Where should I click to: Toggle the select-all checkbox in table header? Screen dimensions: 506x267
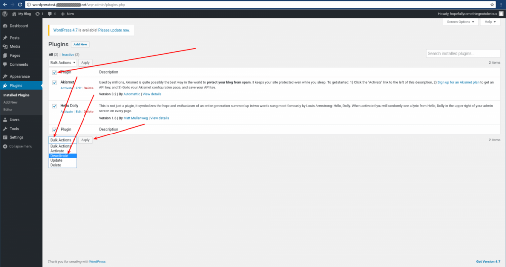[54, 72]
